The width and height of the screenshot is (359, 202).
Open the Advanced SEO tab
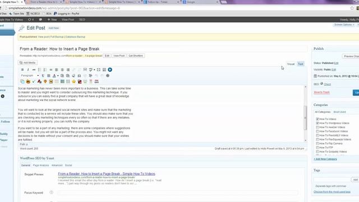(57, 166)
